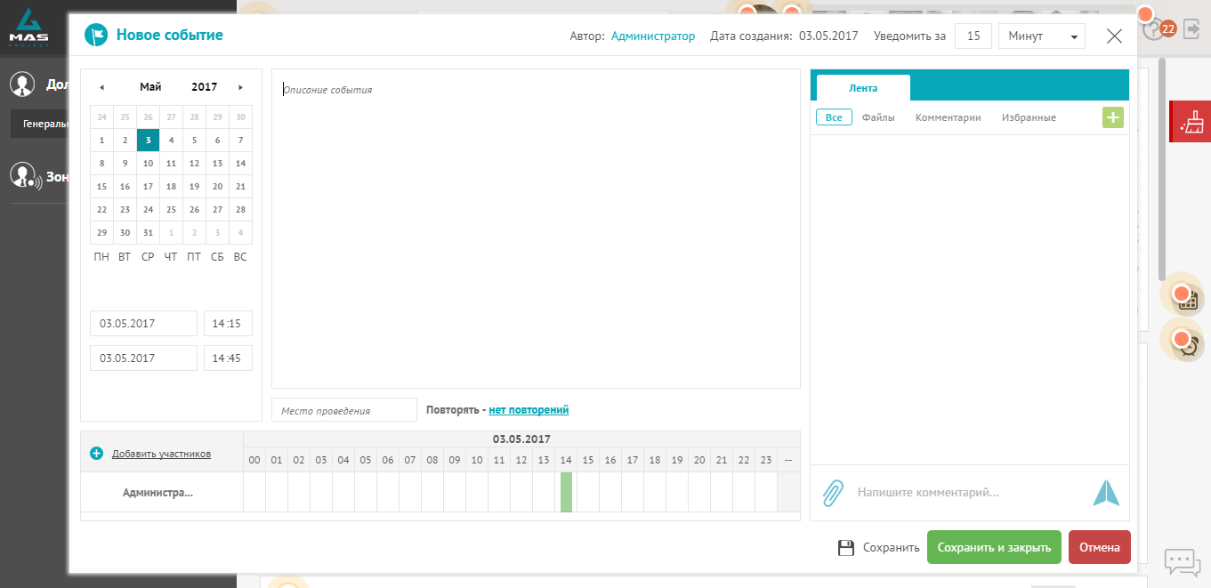Click the Сохранить button
Viewport: 1211px width, 588px height.
pyautogui.click(x=879, y=548)
